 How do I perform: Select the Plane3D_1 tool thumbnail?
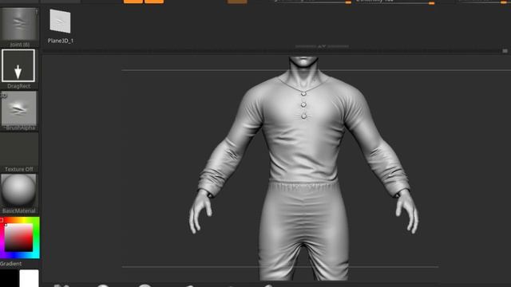tap(61, 22)
